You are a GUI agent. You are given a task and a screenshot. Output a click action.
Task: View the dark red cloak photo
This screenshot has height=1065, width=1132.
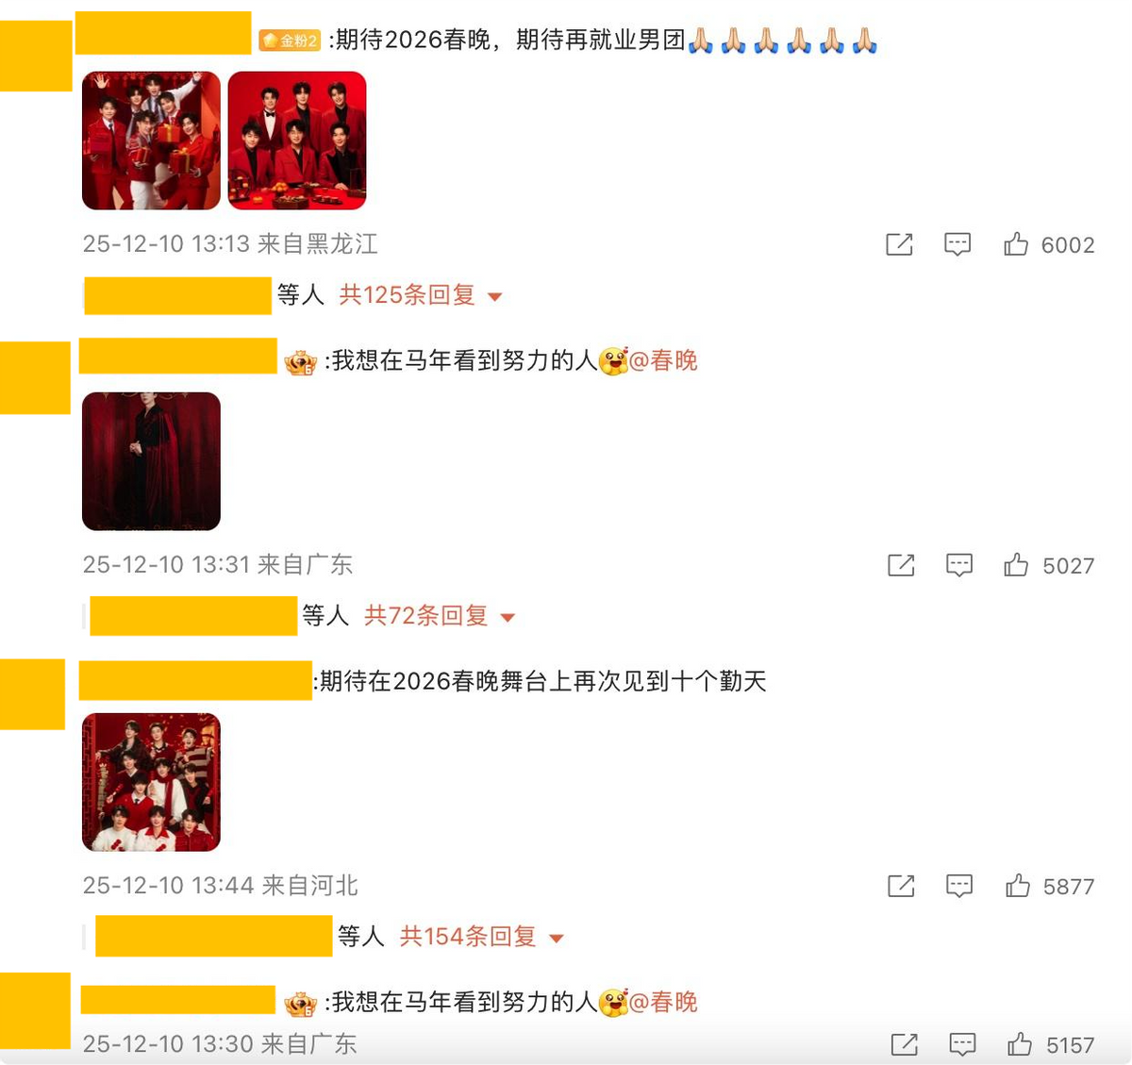click(151, 461)
